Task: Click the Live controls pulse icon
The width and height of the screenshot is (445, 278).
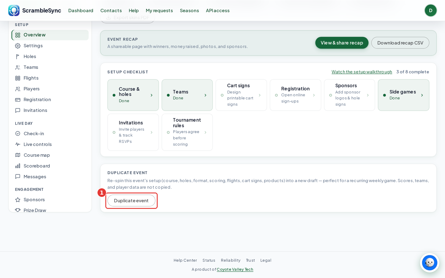Action: pos(18,144)
